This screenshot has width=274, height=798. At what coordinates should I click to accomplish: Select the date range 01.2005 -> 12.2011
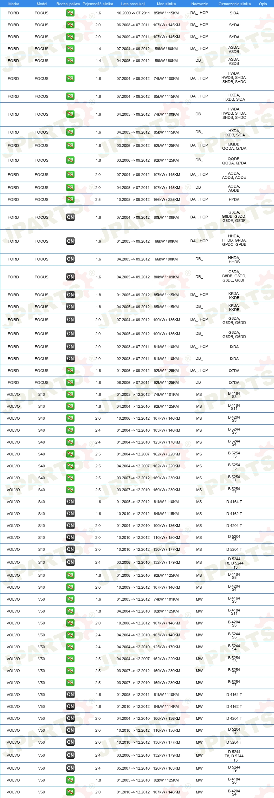pyautogui.click(x=133, y=695)
